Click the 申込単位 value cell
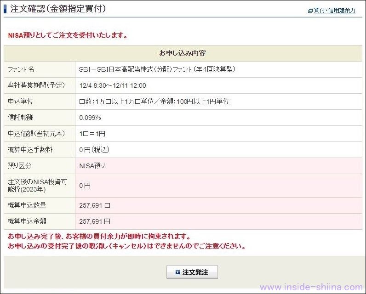The image size is (366, 294). click(x=218, y=102)
